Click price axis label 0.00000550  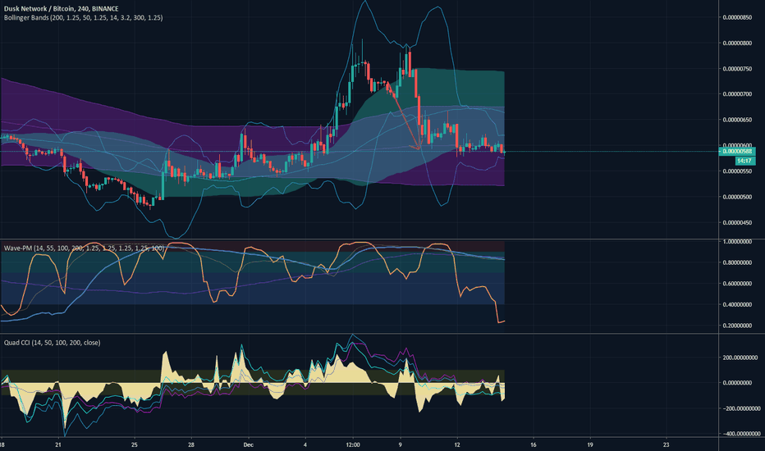point(737,171)
